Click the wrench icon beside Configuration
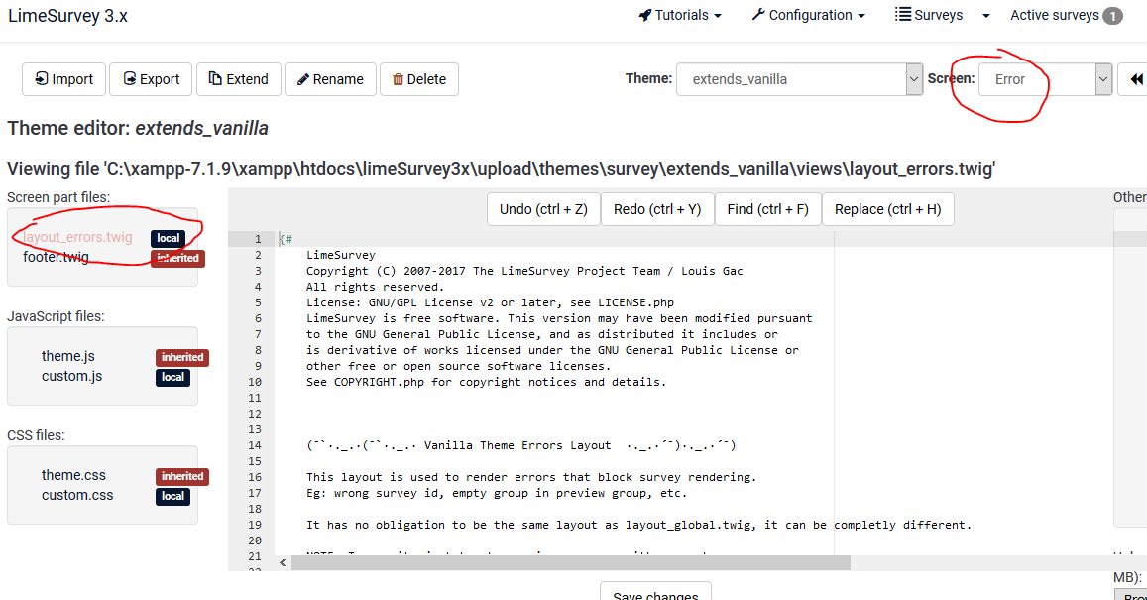1147x600 pixels. click(x=758, y=15)
